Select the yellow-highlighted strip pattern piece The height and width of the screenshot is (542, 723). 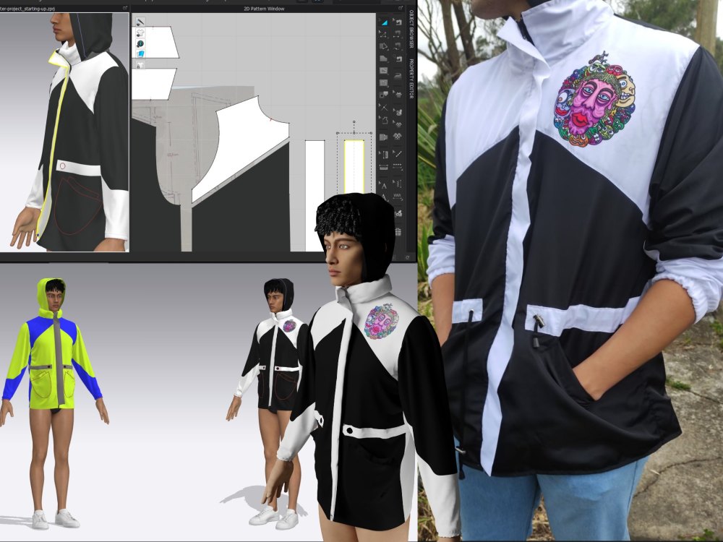pos(354,167)
